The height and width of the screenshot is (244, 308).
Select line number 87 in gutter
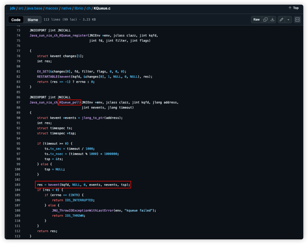[x=18, y=102]
